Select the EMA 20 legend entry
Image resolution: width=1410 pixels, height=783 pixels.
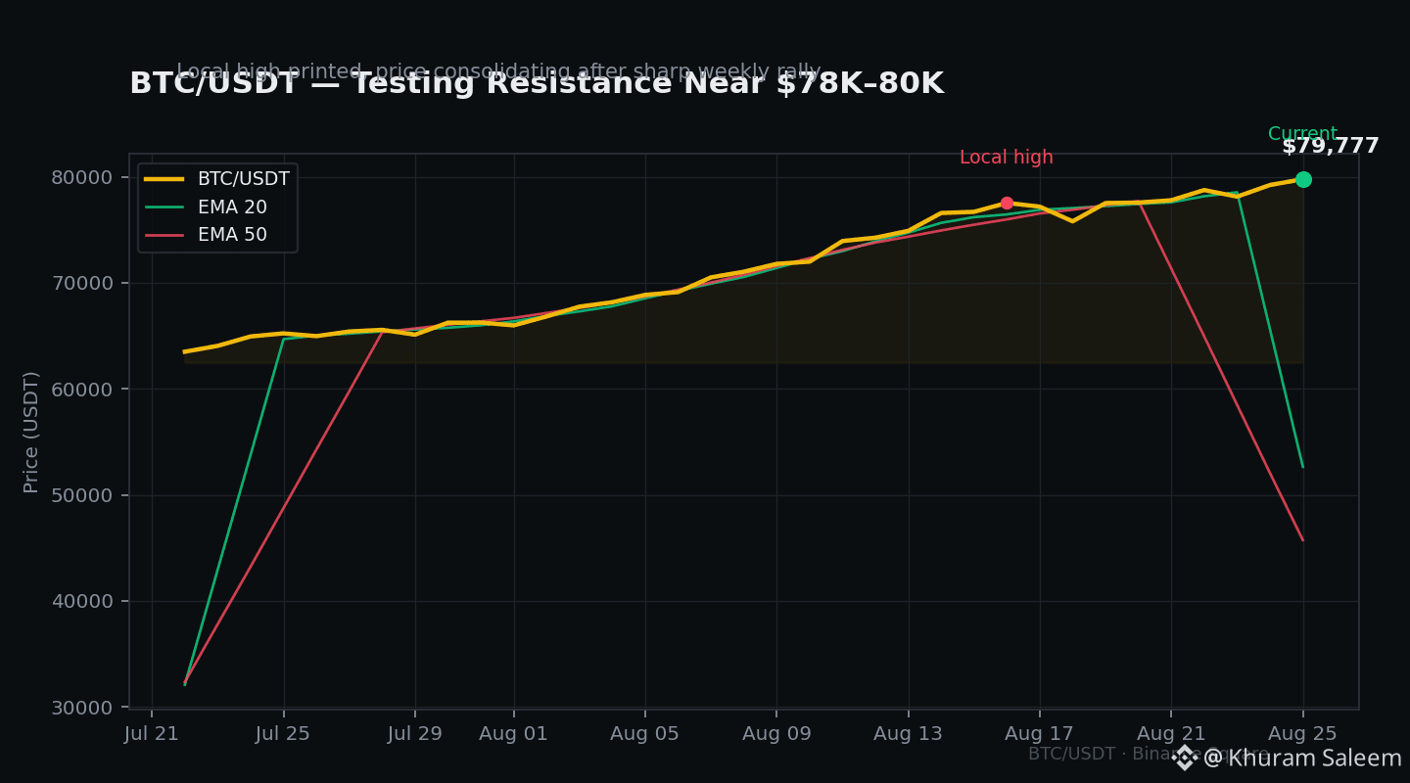206,207
